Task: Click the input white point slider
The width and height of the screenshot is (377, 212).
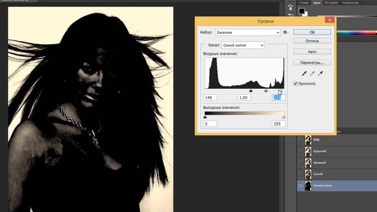Action: point(280,91)
